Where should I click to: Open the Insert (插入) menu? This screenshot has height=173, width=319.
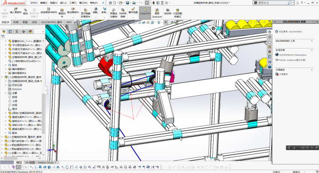point(63,3)
